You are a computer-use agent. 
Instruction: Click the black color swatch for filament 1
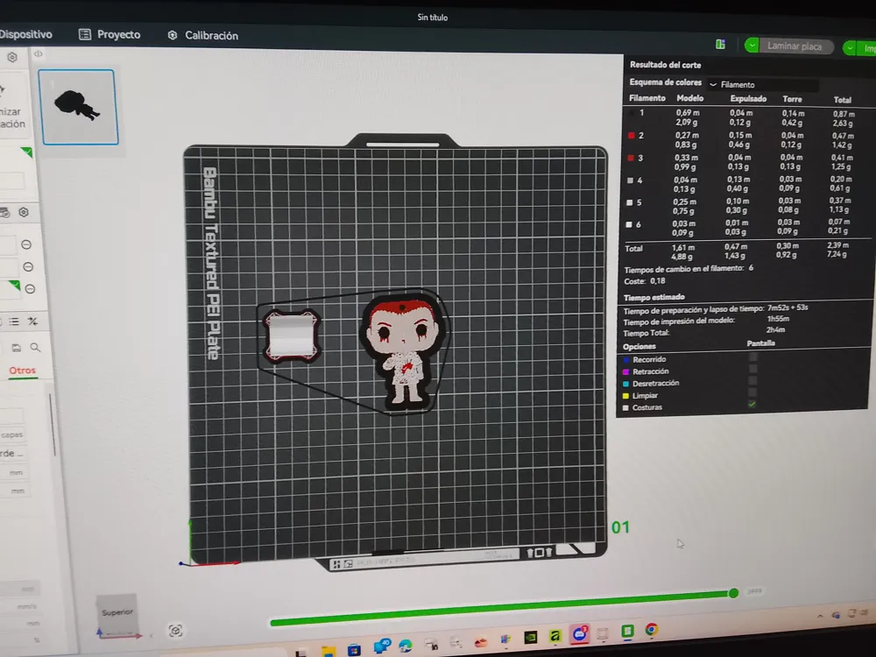coord(632,113)
